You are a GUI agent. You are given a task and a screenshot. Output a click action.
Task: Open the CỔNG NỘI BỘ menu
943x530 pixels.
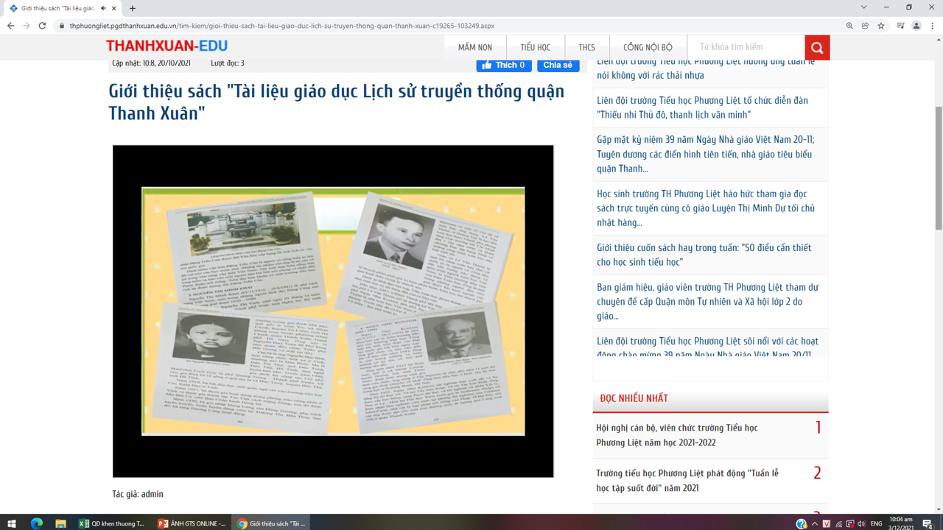pos(648,47)
